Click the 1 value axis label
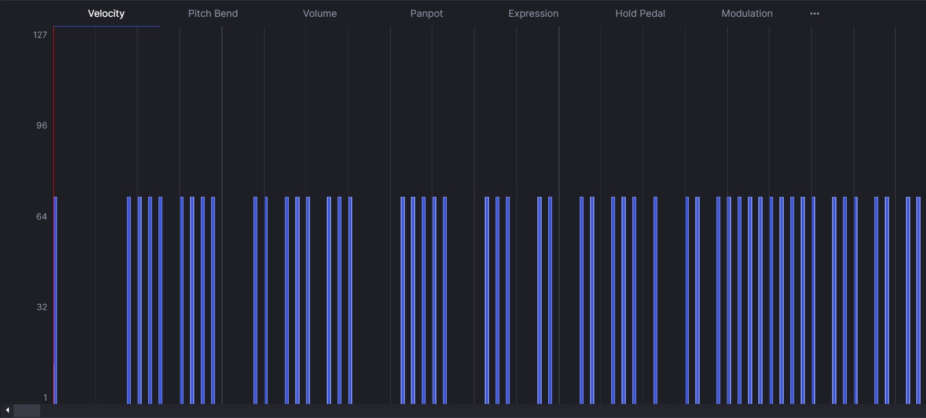Screen dimensions: 926x418 click(45, 398)
